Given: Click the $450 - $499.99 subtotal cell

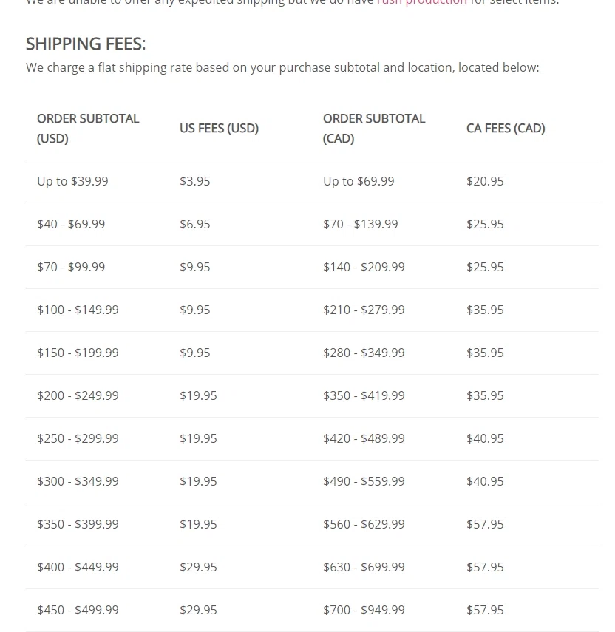Looking at the screenshot, I should pos(78,610).
